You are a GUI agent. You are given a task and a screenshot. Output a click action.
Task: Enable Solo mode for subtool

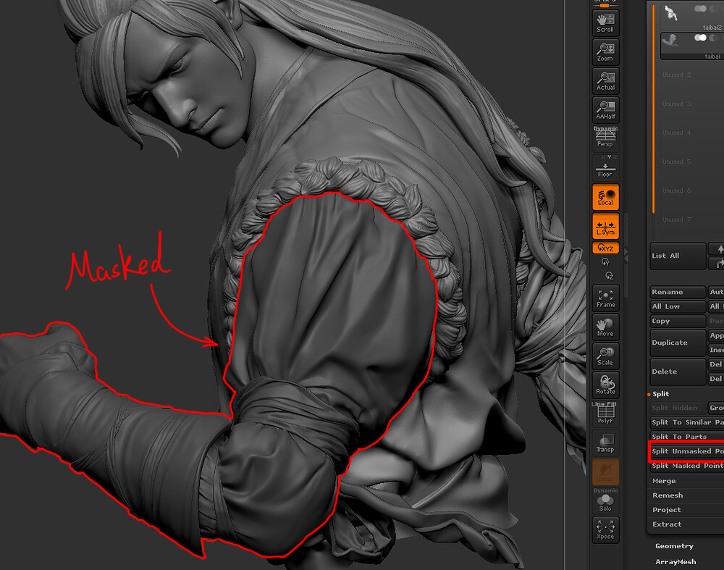click(x=605, y=500)
